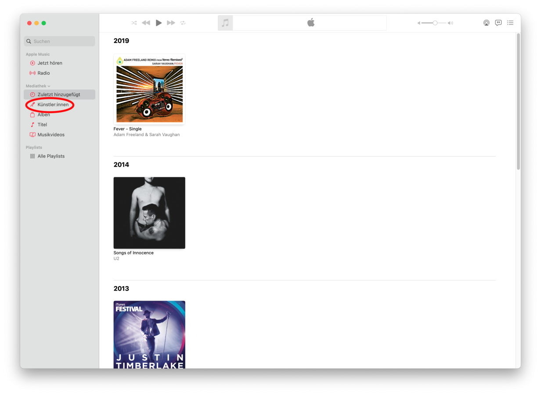The height and width of the screenshot is (395, 541).
Task: Click the music note artwork placeholder
Action: coord(225,23)
